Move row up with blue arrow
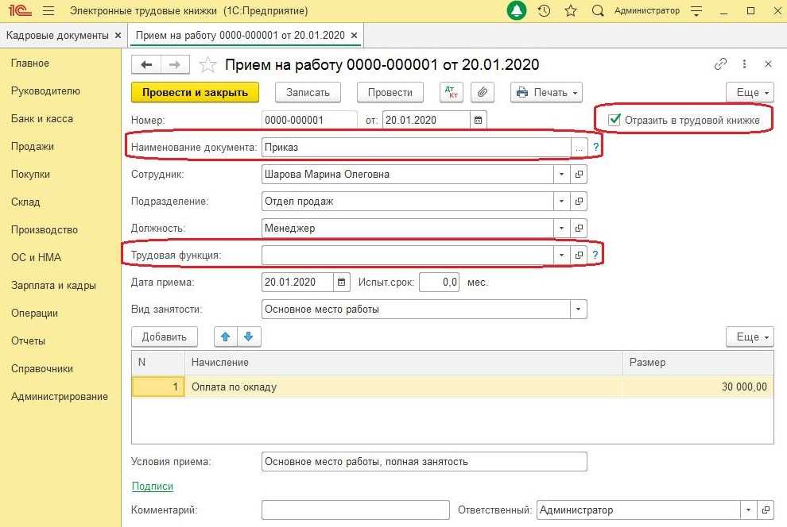 [226, 337]
